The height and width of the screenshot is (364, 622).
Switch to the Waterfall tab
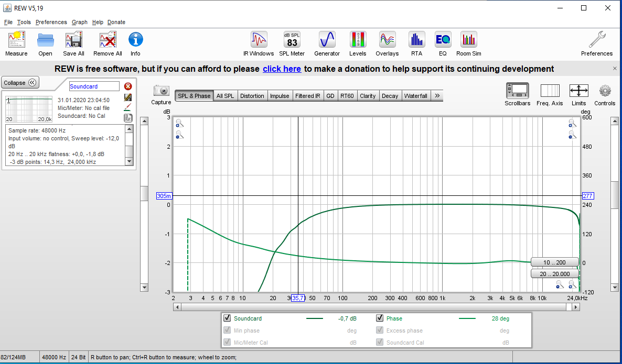[x=415, y=96]
